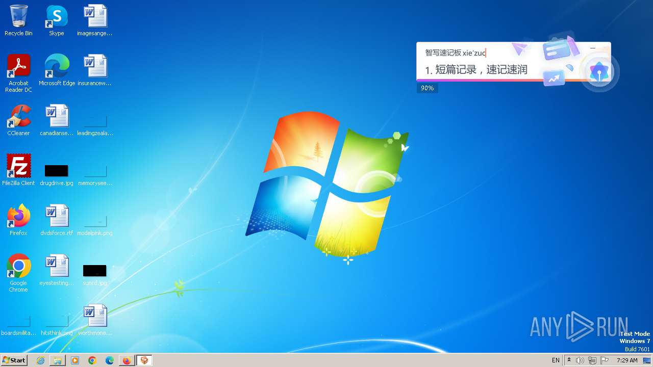Select the CCleaner desktop shortcut
The width and height of the screenshot is (653, 367).
[x=18, y=120]
